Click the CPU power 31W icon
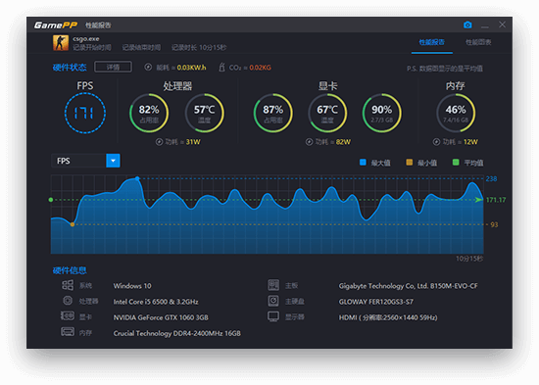 coord(159,142)
